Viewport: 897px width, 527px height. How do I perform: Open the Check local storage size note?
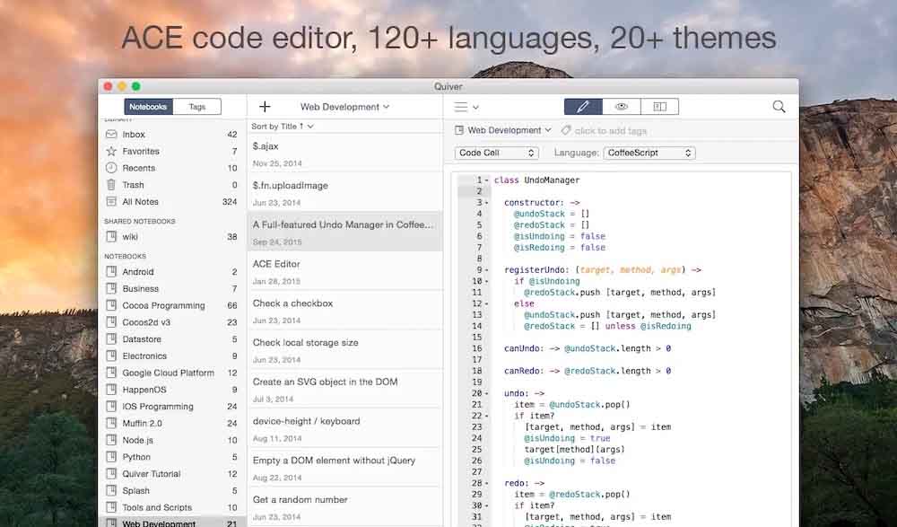point(345,349)
